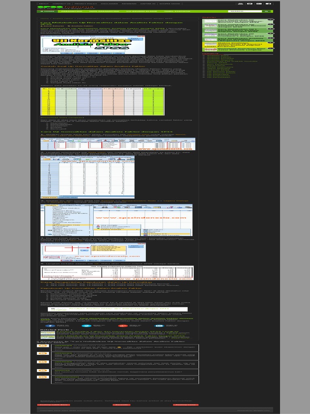Focus the SEARCH input field
310x414 pixels.
click(245, 11)
